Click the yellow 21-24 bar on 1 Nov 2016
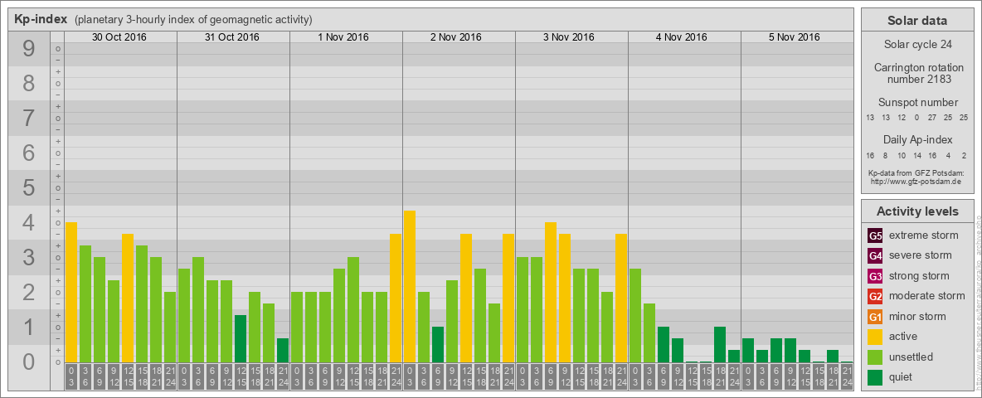The image size is (982, 398). 396,298
